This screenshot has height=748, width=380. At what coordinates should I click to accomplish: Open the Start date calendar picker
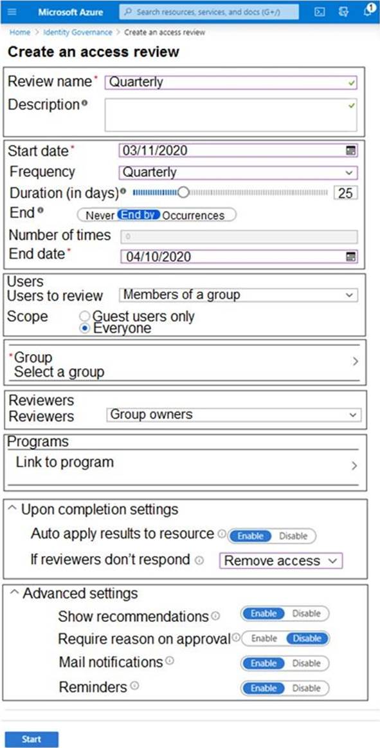(x=350, y=151)
